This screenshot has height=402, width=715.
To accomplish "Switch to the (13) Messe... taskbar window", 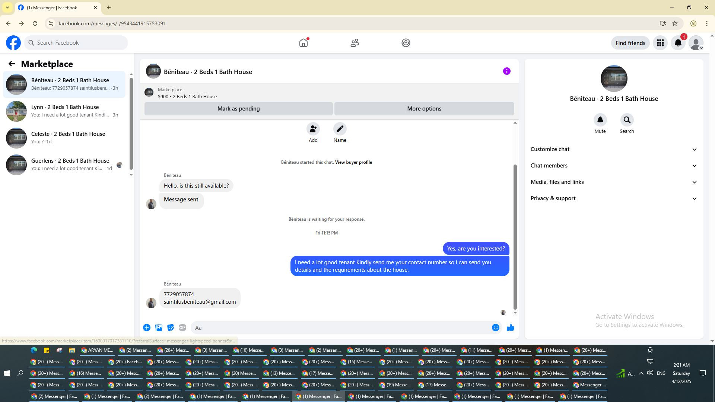I will [279, 373].
